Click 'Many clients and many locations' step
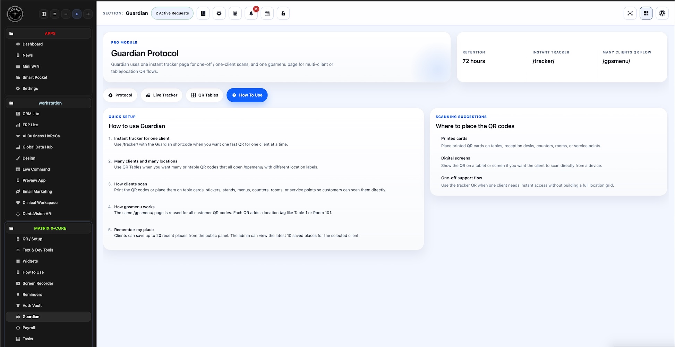Screen dimensions: 675x347 146,161
